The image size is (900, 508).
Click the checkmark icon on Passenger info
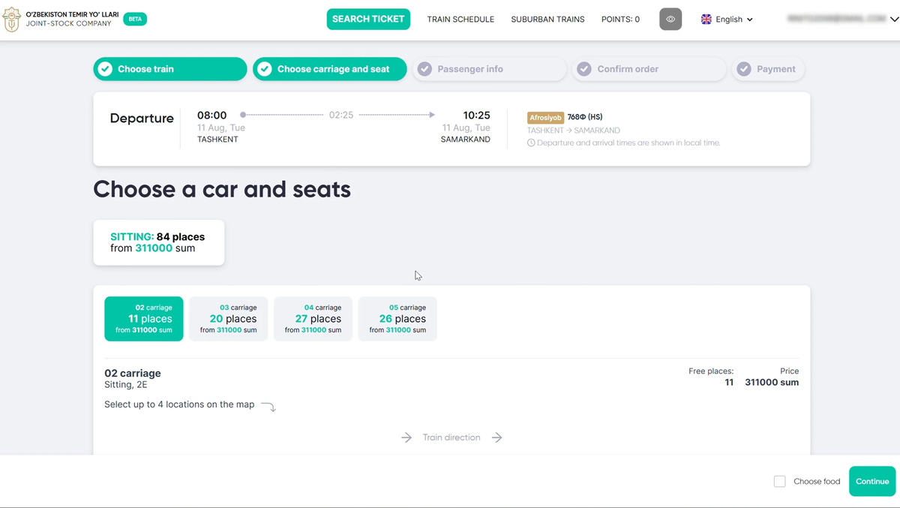point(424,69)
